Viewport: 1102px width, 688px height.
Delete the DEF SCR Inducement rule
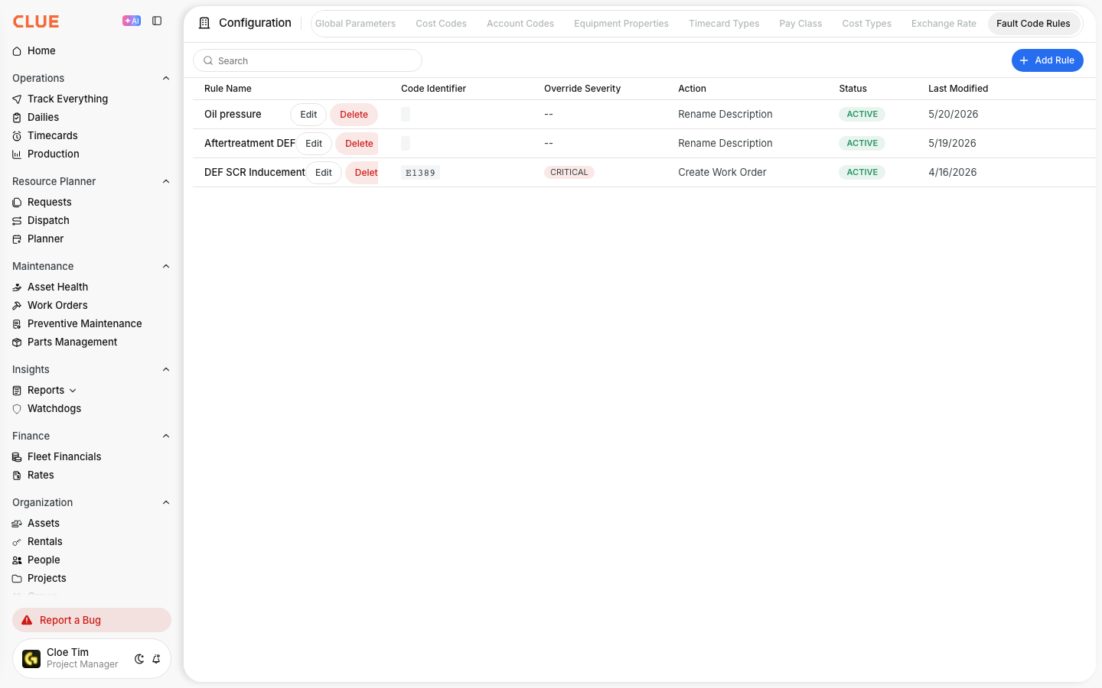click(362, 173)
